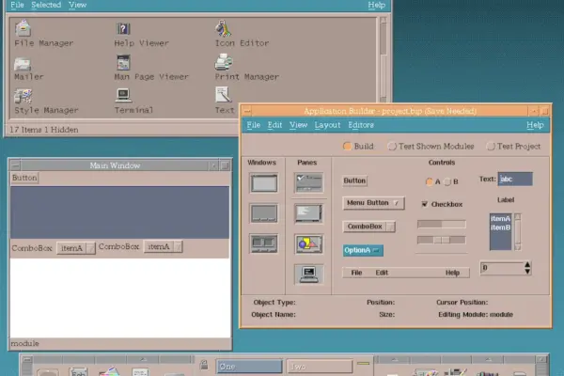The image size is (564, 376).
Task: Select radio option B in Controls palette
Action: click(447, 181)
